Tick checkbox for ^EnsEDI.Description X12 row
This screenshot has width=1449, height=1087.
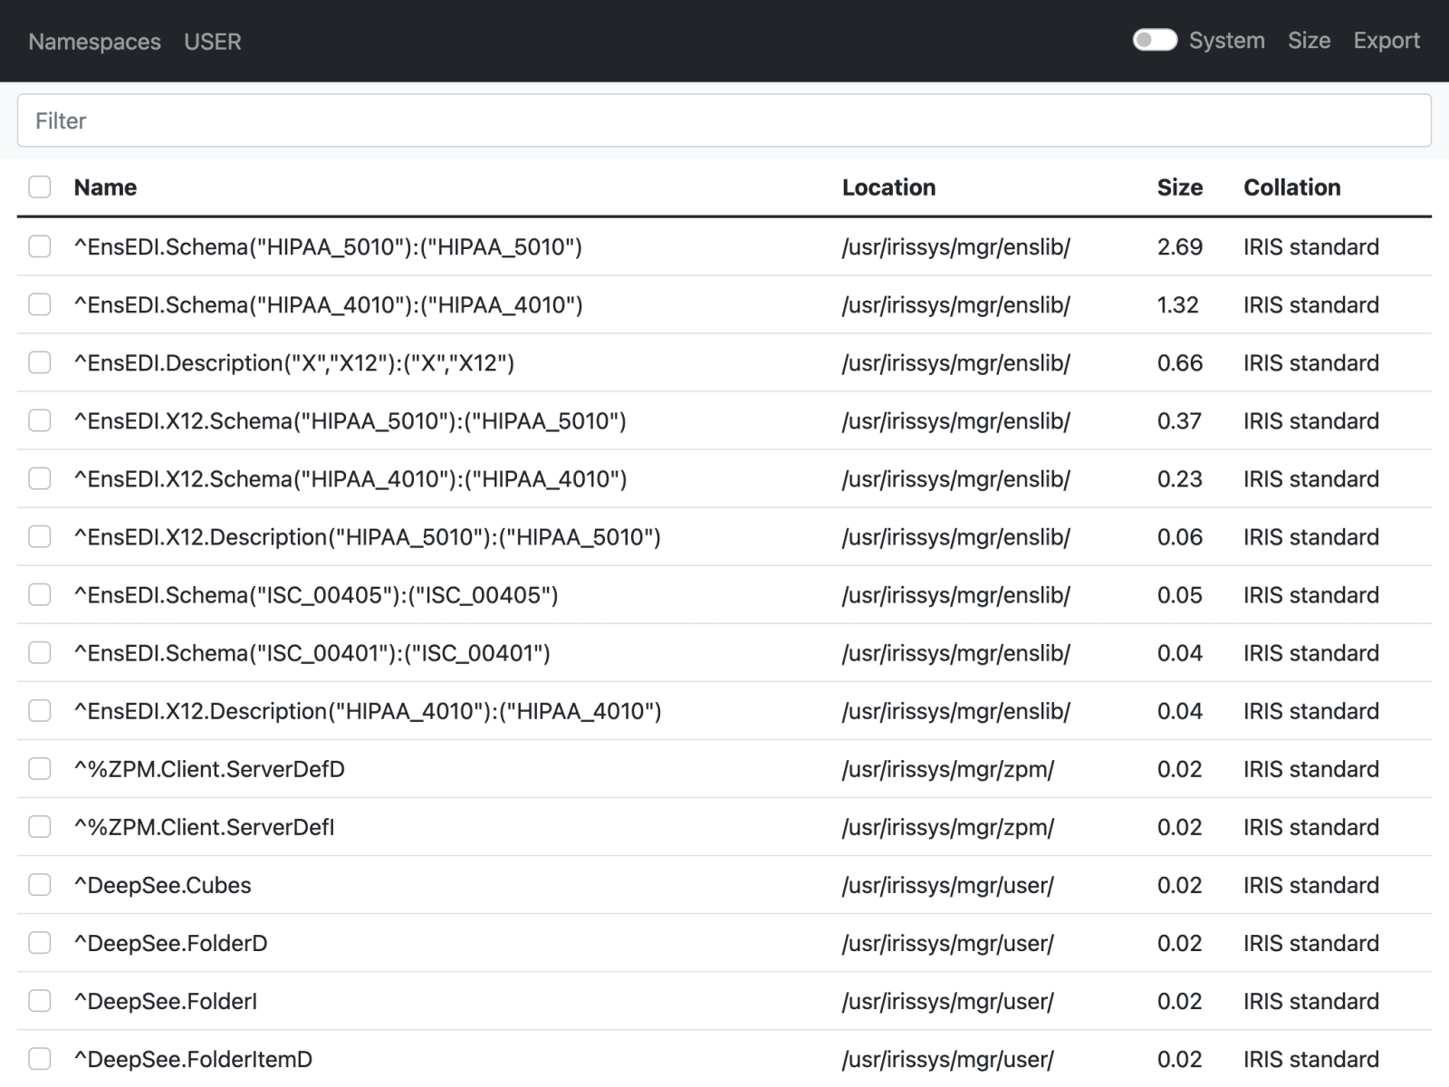coord(40,362)
